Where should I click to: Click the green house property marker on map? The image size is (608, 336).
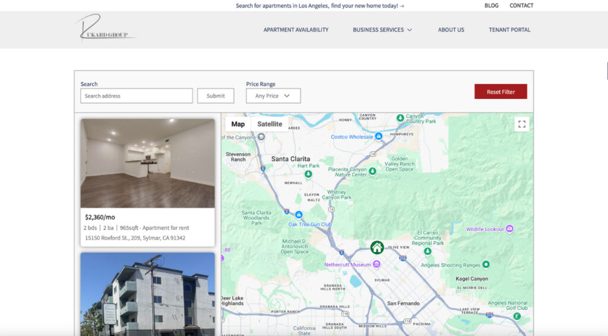pyautogui.click(x=376, y=247)
